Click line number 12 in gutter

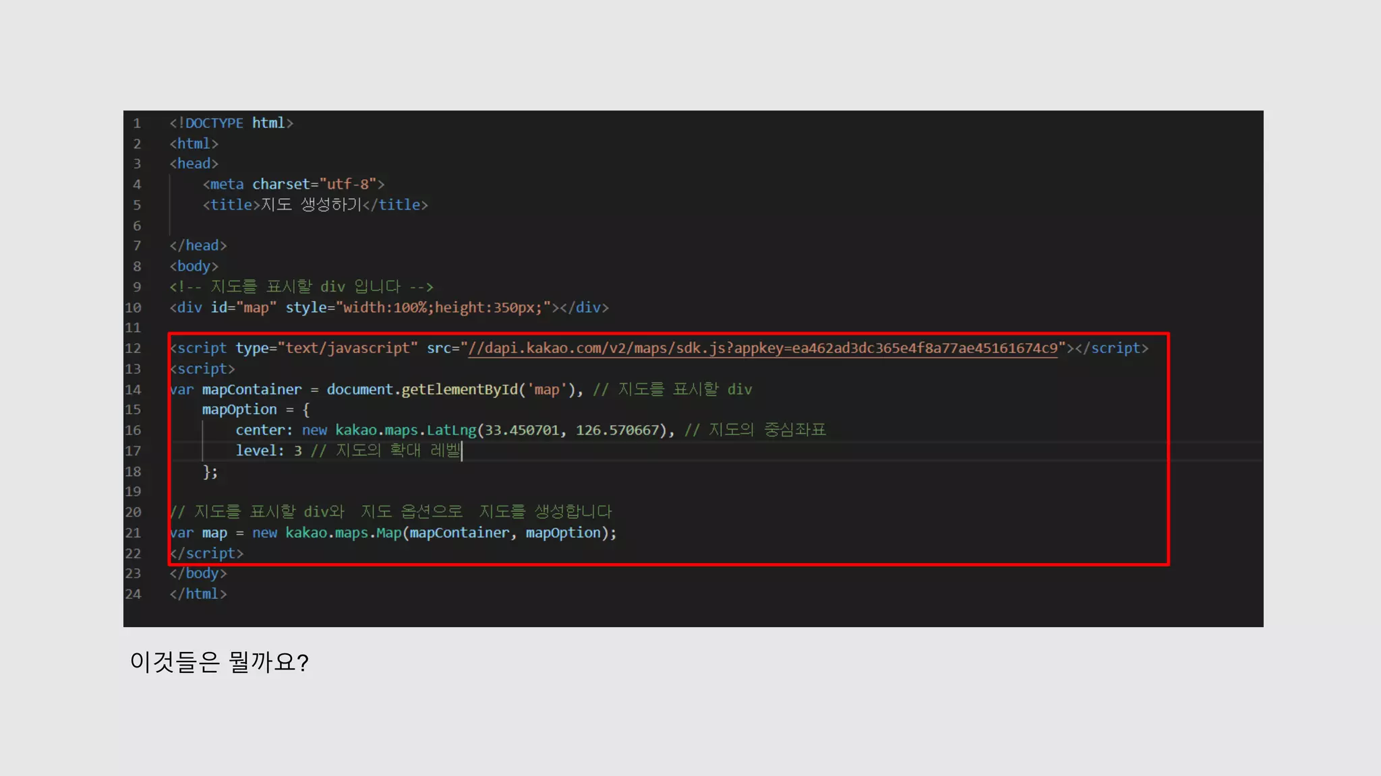[134, 348]
